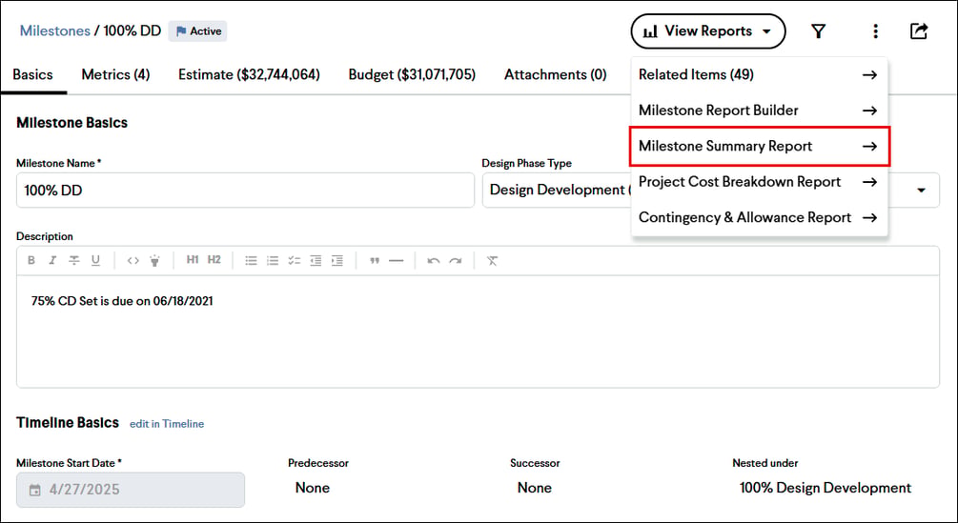
Task: Open Related Items (49)
Action: click(x=758, y=74)
